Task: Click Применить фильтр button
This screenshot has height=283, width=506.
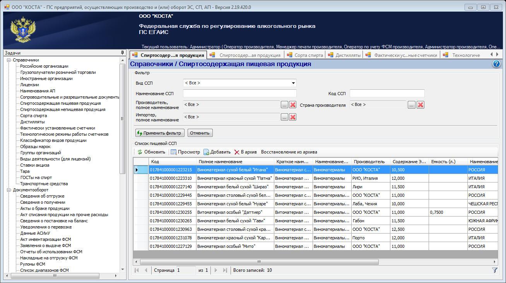Action: [160, 133]
